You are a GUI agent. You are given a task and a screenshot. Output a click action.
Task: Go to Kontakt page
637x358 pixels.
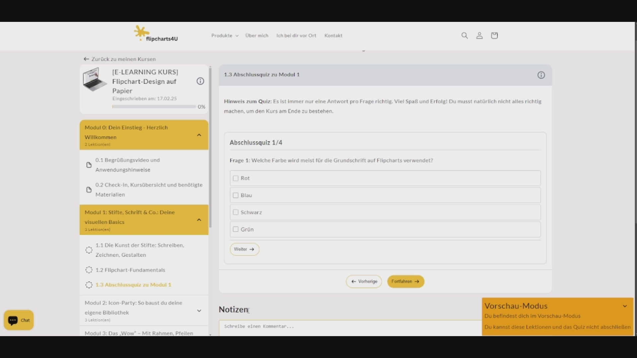click(333, 35)
